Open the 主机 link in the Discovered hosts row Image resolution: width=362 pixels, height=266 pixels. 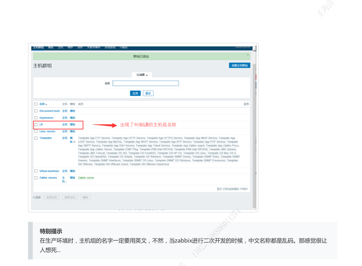[65, 111]
